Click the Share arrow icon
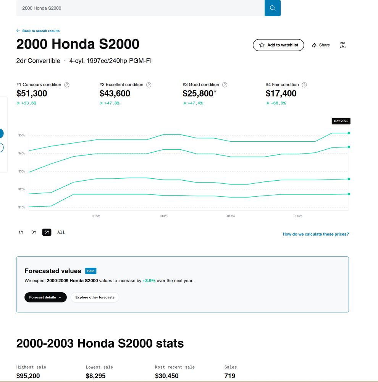 tap(314, 45)
